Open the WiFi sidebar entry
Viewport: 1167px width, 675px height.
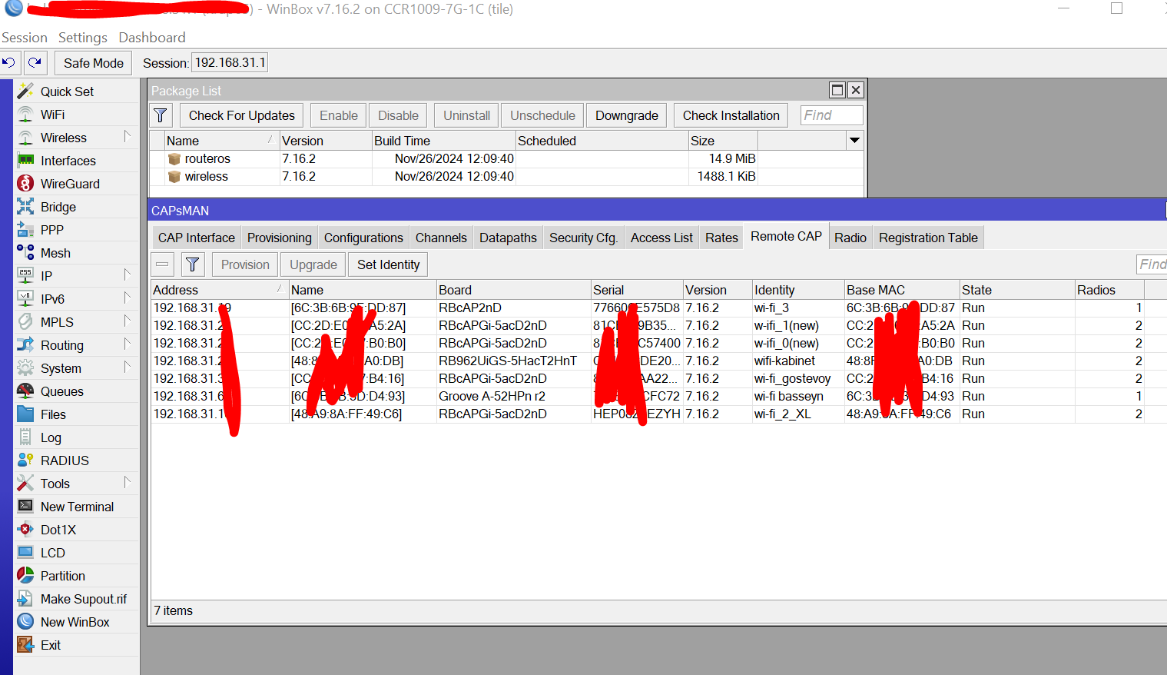pos(52,115)
